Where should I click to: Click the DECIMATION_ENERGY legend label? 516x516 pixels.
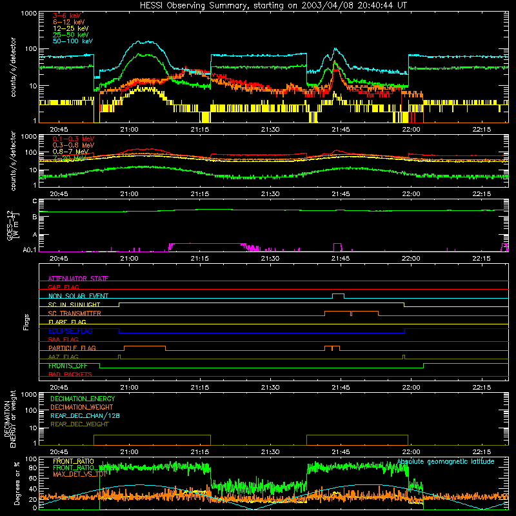pyautogui.click(x=83, y=399)
